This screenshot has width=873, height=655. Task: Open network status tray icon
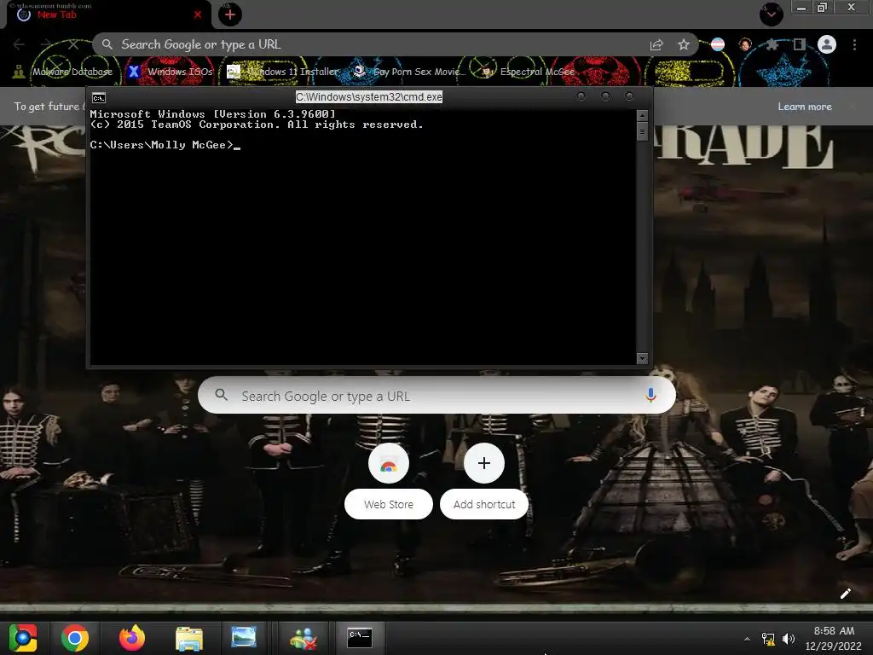(x=768, y=639)
